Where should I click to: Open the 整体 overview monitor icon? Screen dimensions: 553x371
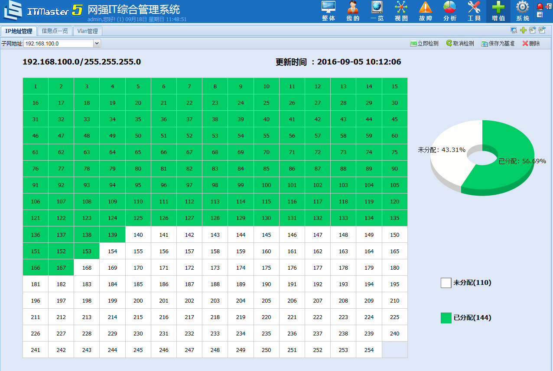[329, 7]
